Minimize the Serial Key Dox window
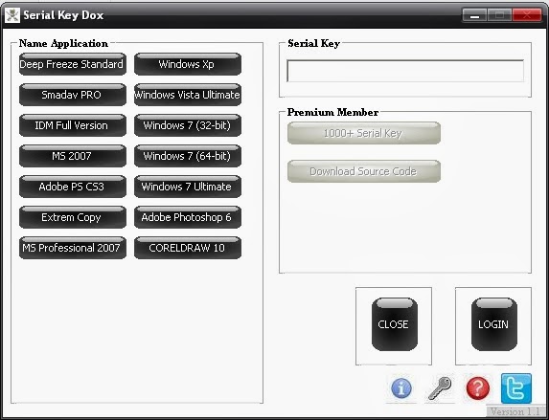Image resolution: width=549 pixels, height=420 pixels. point(474,15)
